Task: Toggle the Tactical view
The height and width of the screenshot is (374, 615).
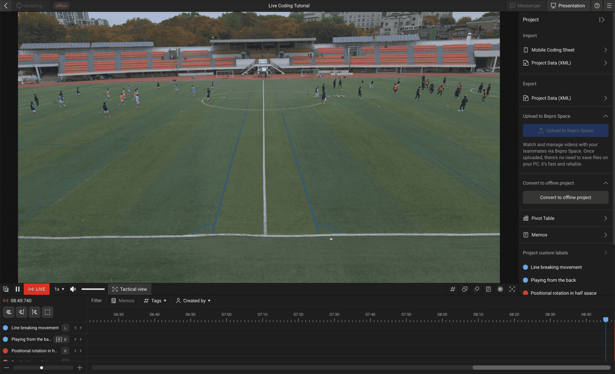Action: point(130,289)
